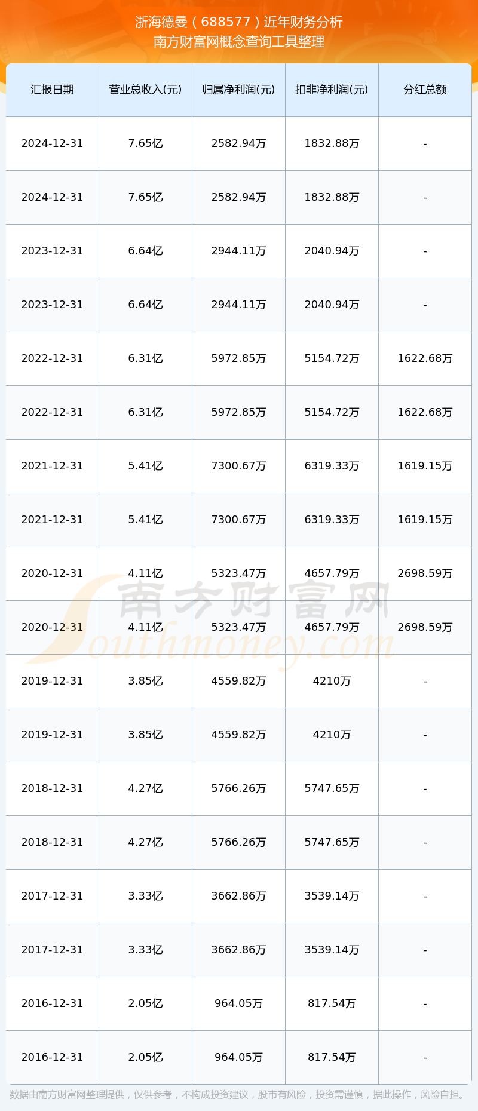Click the footer disclaimer about investment risk
Image resolution: width=478 pixels, height=1111 pixels.
pos(238,1095)
